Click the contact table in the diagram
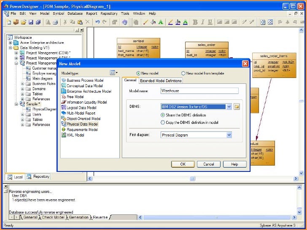307x230 pixels. point(138,48)
